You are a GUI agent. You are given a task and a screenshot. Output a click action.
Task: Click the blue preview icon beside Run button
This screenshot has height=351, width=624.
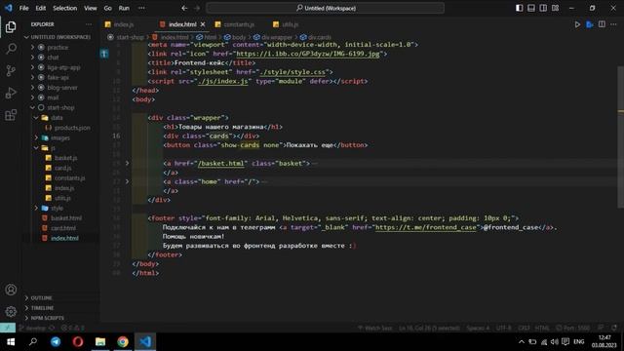pos(589,24)
